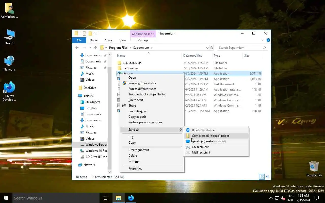
Task: Open recent locations dropdown arrow
Action: click(90, 48)
